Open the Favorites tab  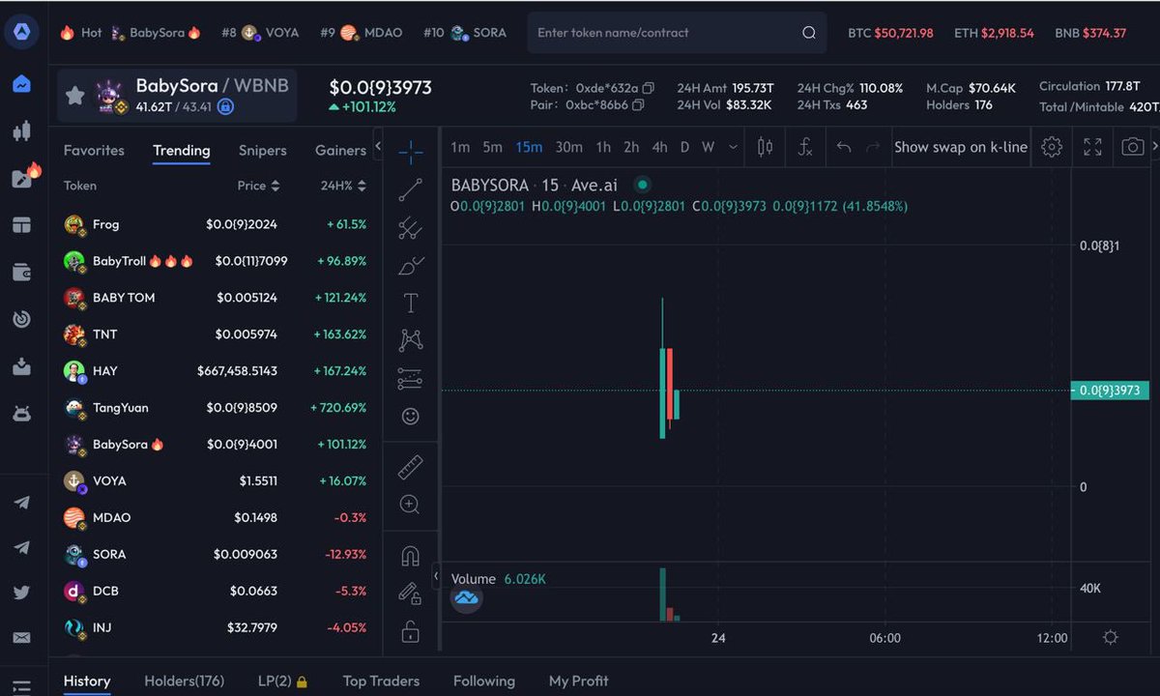[x=94, y=151]
